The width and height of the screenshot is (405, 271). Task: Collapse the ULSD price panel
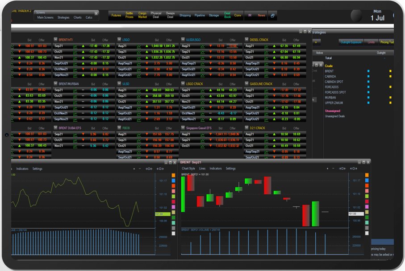click(119, 83)
